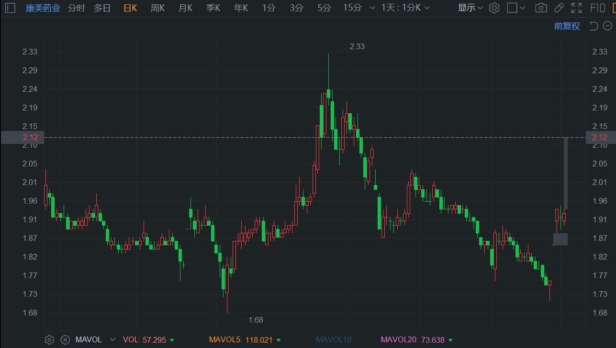616x348 pixels.
Task: Close the MAVOL indicator with X icon
Action: pos(65,340)
